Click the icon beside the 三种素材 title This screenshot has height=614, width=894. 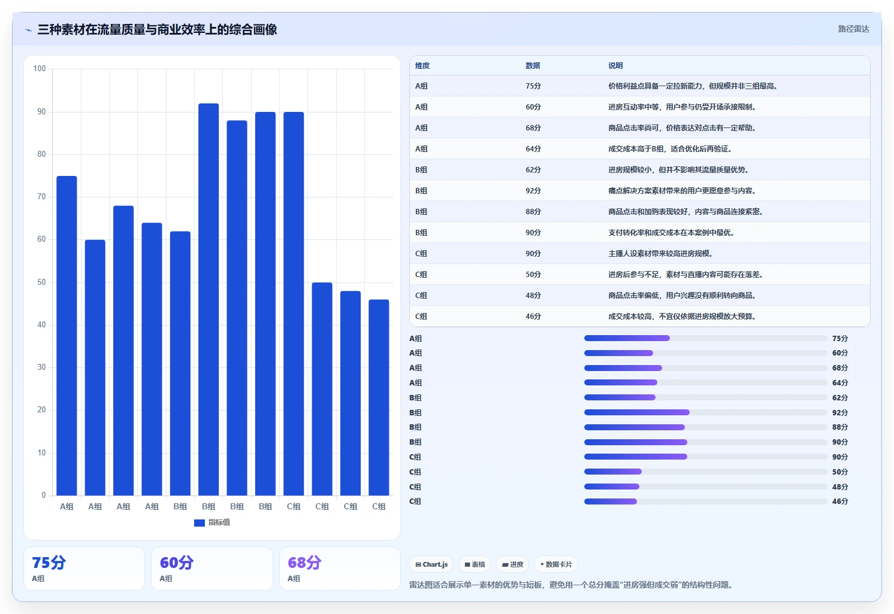click(x=28, y=30)
